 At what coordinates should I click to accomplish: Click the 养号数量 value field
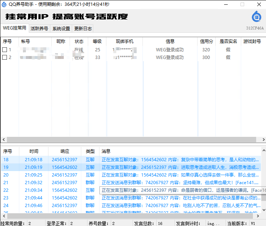click(121, 223)
